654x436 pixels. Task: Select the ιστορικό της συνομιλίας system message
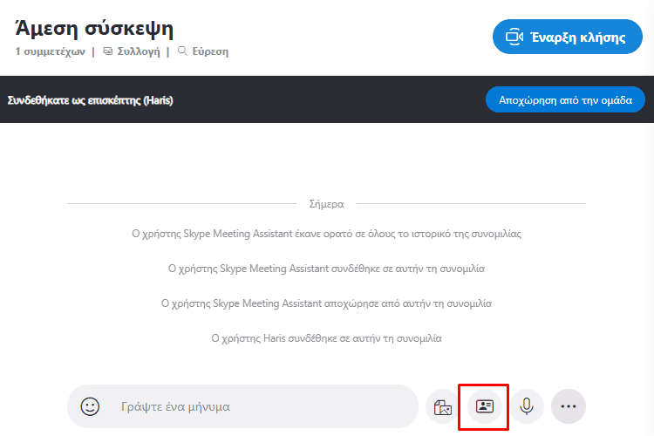pyautogui.click(x=326, y=234)
